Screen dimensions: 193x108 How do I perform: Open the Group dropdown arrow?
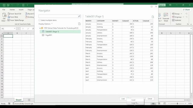click(x=181, y=14)
